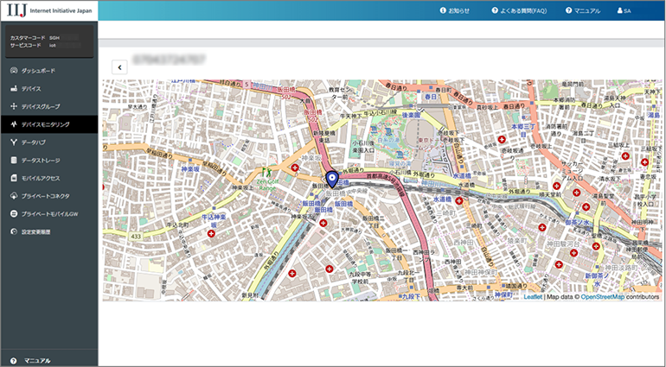
Task: Click the green Zen Golf Range marker
Action: pyautogui.click(x=267, y=172)
